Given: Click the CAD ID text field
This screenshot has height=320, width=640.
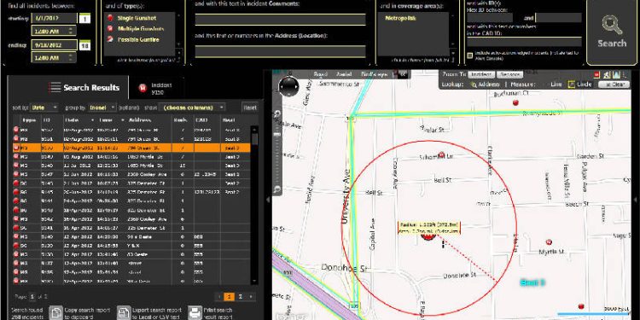Looking at the screenshot, I should point(524,42).
